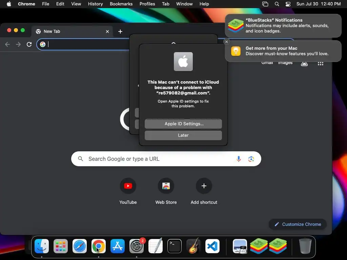Open Google Lens image search icon
Viewport: 347px width, 260px height.
pyautogui.click(x=251, y=159)
